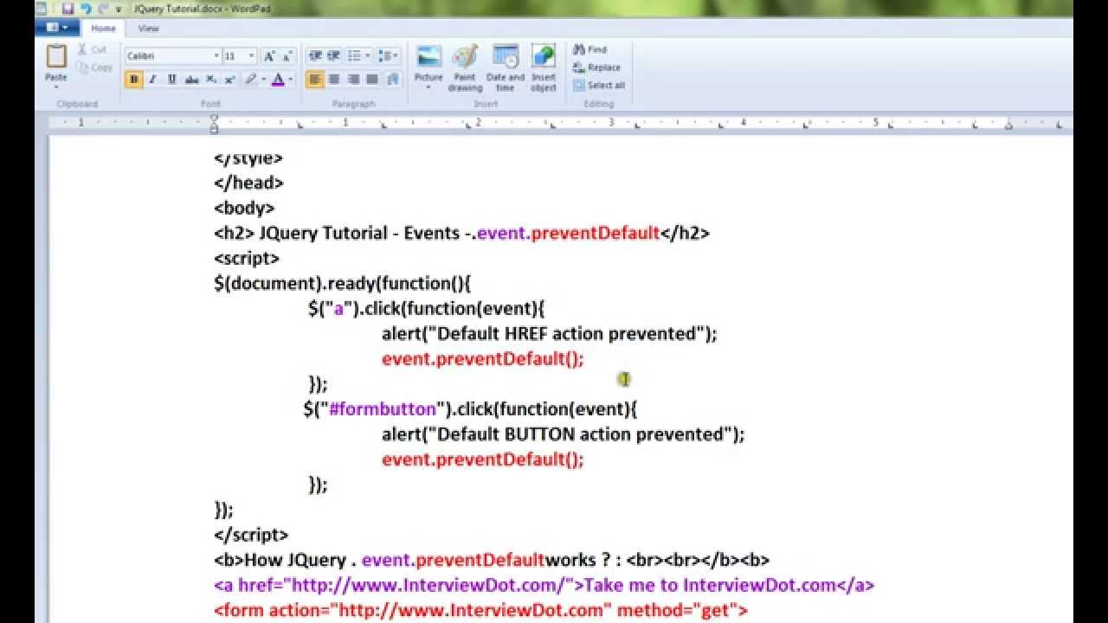Image resolution: width=1108 pixels, height=623 pixels.
Task: Click the '<h2> JQuery Tutorial - Events' line
Action: click(461, 233)
